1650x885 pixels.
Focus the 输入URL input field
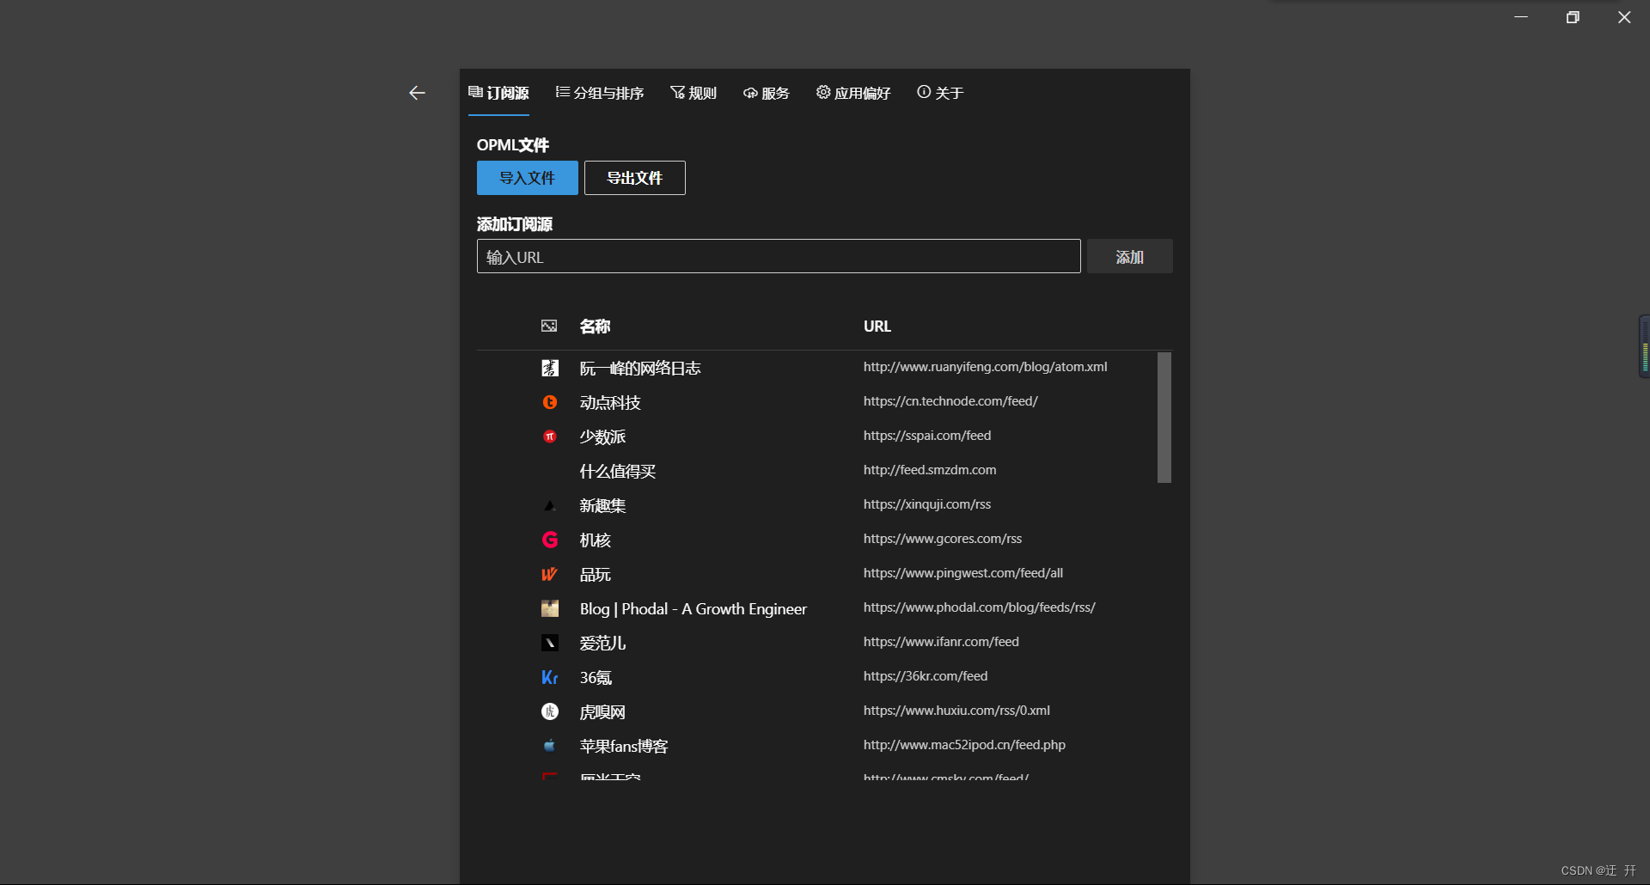tap(779, 256)
